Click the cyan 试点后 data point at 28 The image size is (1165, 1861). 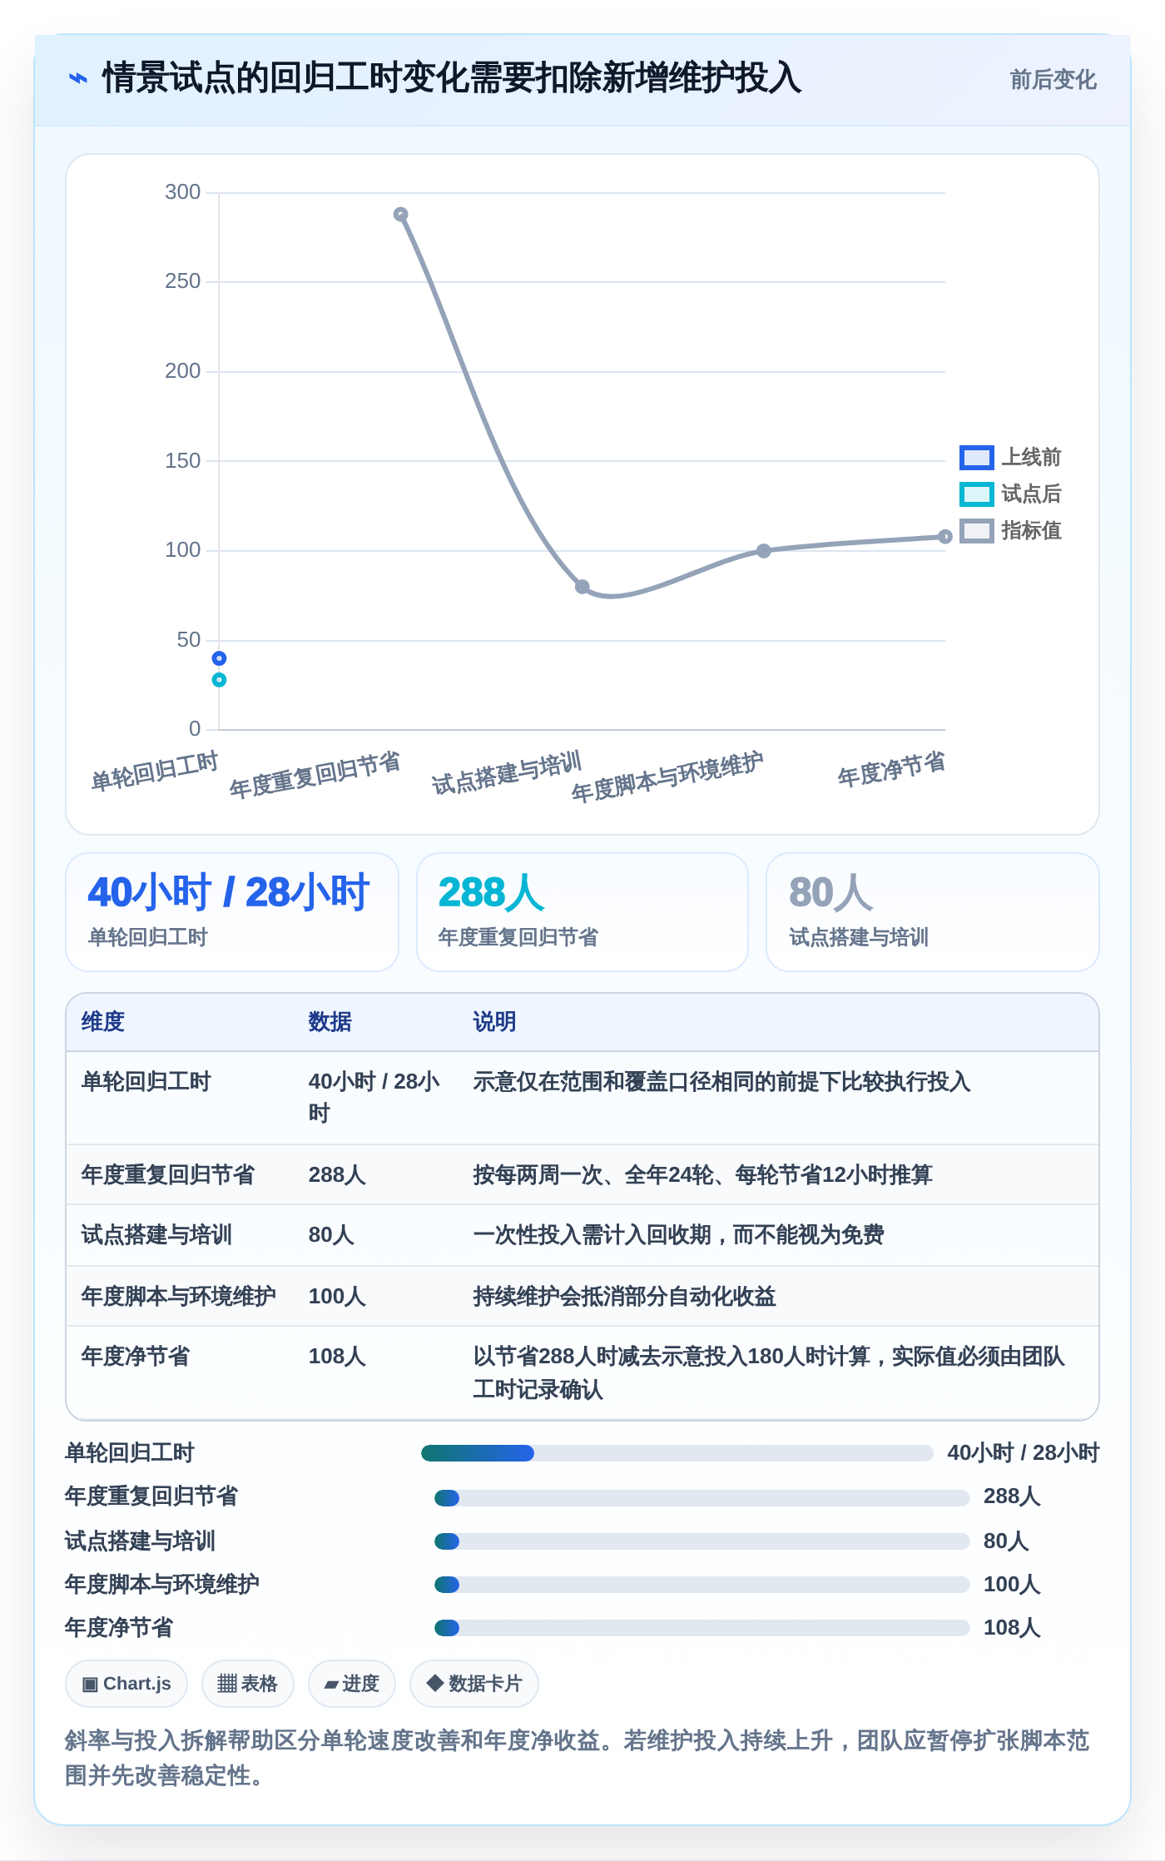pos(219,680)
